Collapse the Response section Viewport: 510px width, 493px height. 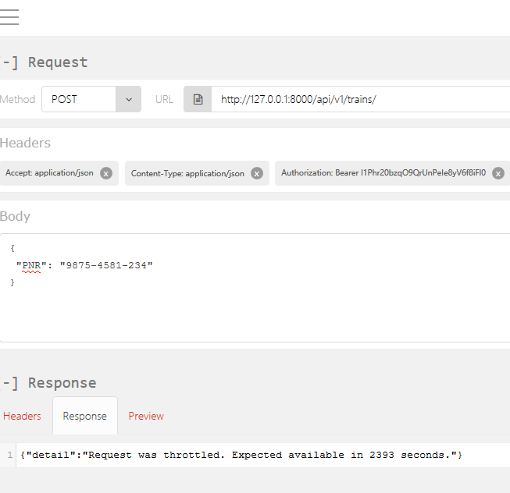click(8, 383)
